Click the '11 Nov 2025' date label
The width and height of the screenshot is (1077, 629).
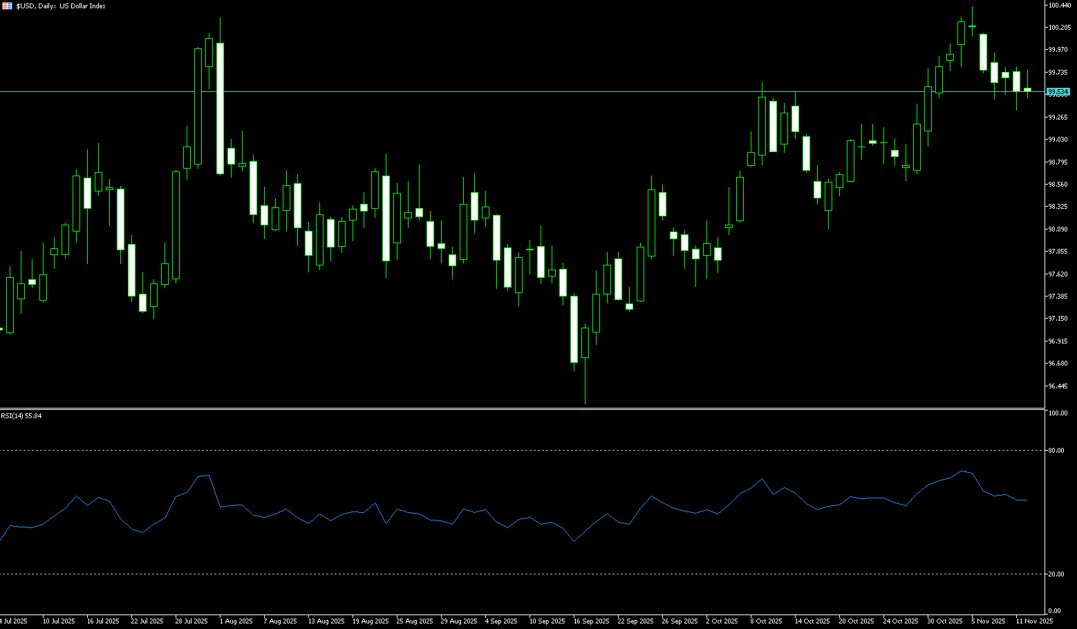coord(1033,621)
